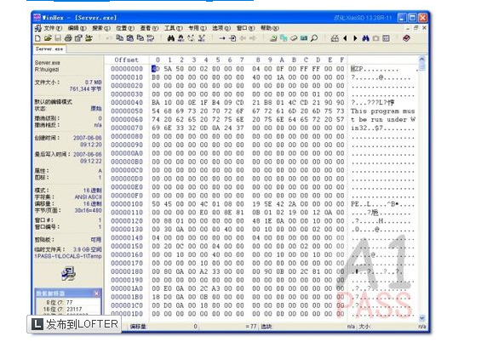Click the hex byte 50 at row 00000100

[x=156, y=204]
